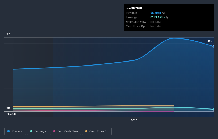The width and height of the screenshot is (218, 139).
Task: Toggle the Earnings legend button
Action: [x=38, y=131]
